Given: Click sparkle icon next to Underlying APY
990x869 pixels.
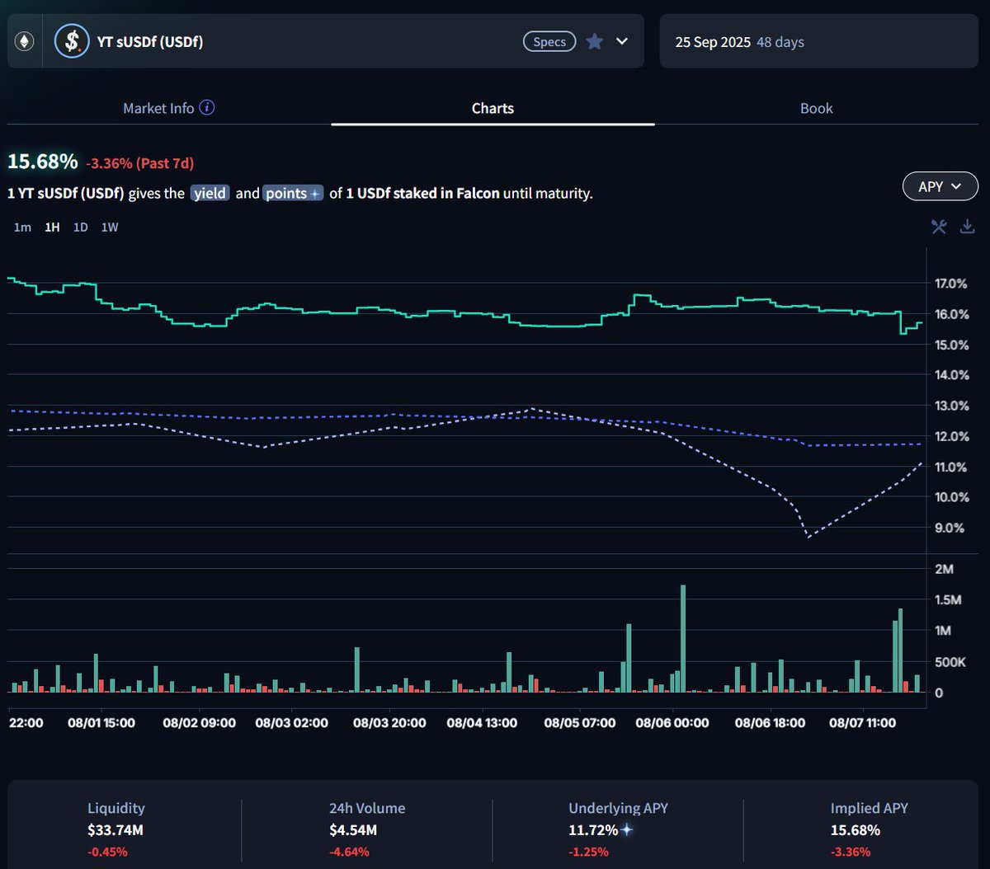Looking at the screenshot, I should 627,830.
